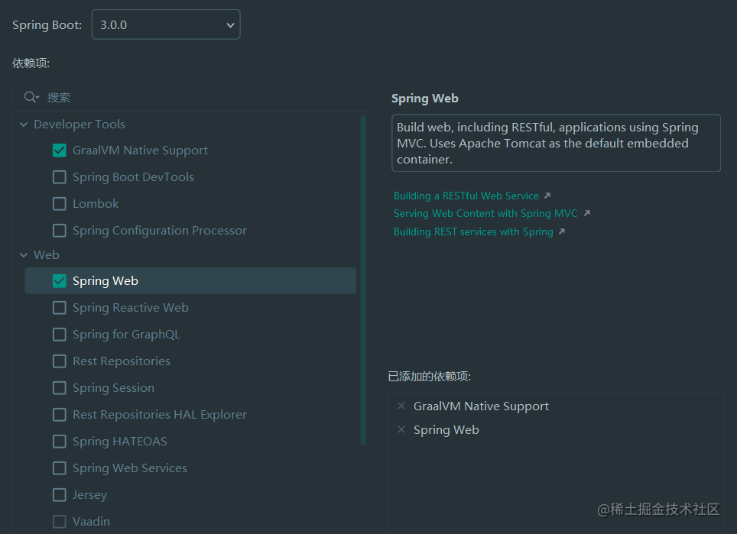The height and width of the screenshot is (534, 737).
Task: Check the Rest Repositories checkbox
Action: [59, 361]
